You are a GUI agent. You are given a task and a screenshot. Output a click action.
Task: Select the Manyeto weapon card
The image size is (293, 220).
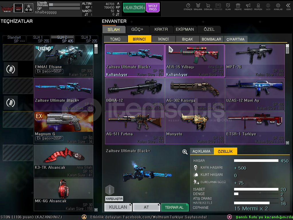click(195, 128)
